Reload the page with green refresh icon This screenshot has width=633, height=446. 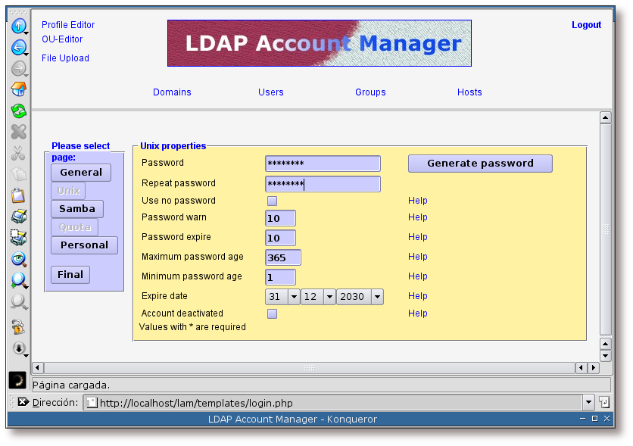click(x=18, y=111)
